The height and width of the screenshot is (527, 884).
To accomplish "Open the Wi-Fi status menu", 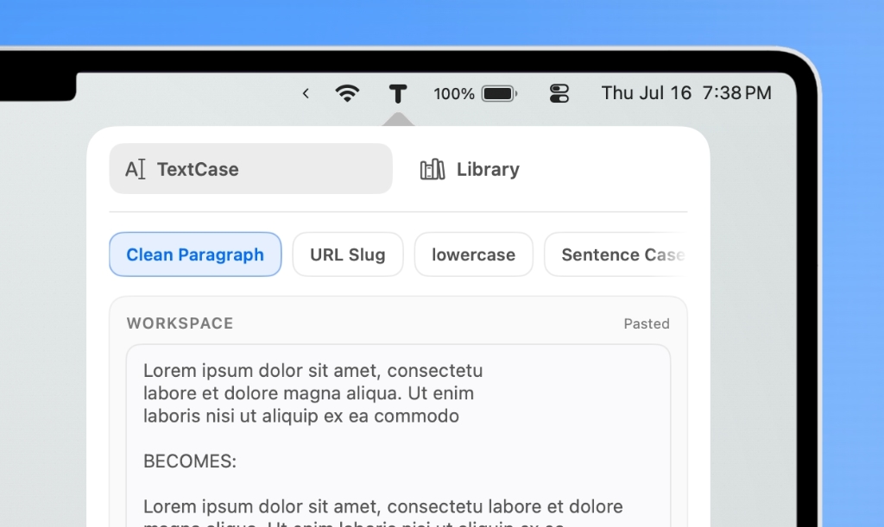I will click(347, 93).
